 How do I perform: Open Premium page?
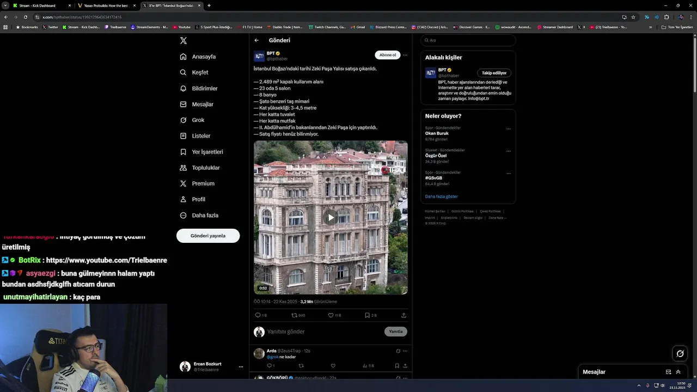[197, 183]
